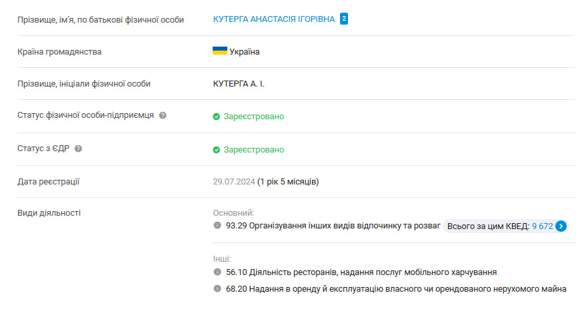Viewport: 588px width, 311px height.
Task: Click info icon beside activity code 56.10
Action: click(x=217, y=272)
